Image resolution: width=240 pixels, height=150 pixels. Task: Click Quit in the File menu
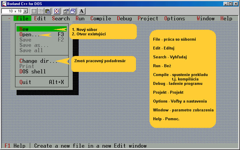pyautogui.click(x=25, y=82)
